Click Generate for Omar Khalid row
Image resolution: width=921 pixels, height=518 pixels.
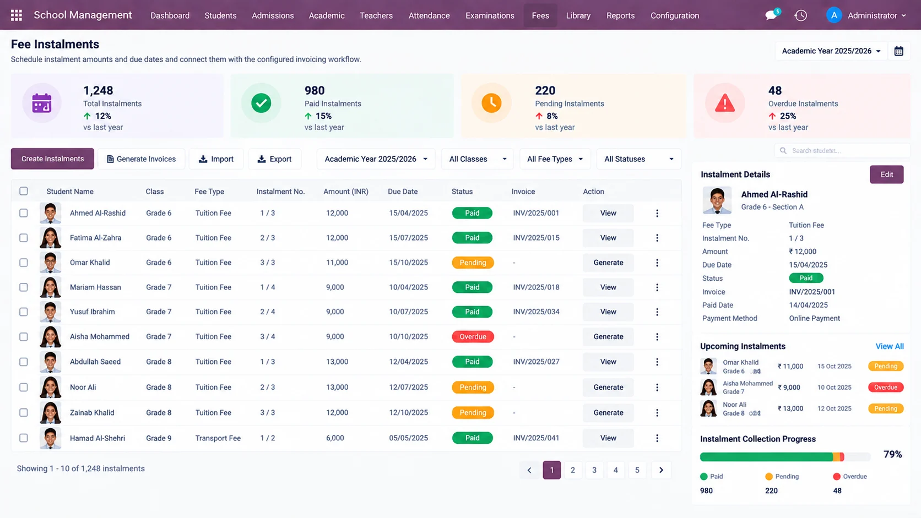click(x=608, y=263)
